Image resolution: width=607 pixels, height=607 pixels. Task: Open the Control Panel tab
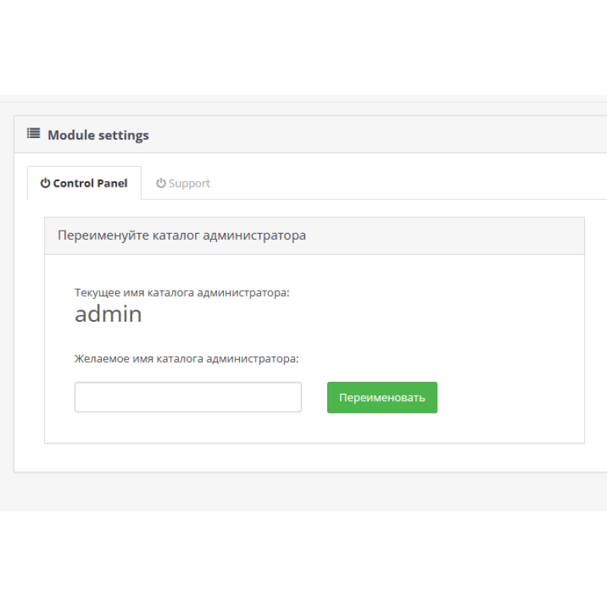pos(84,184)
